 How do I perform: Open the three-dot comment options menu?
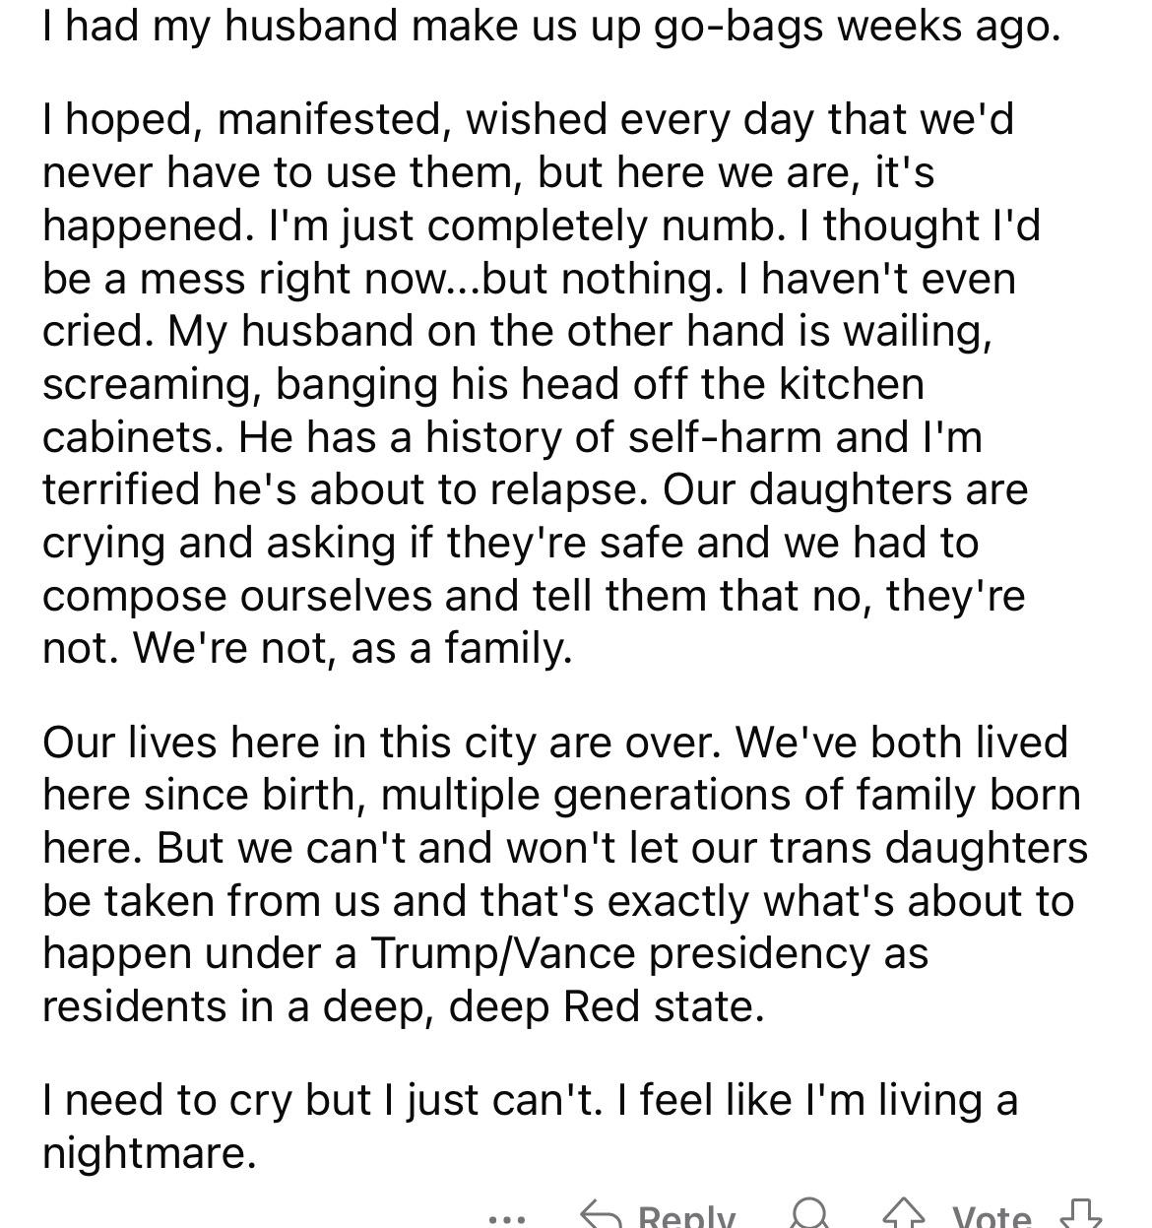pos(507,1218)
